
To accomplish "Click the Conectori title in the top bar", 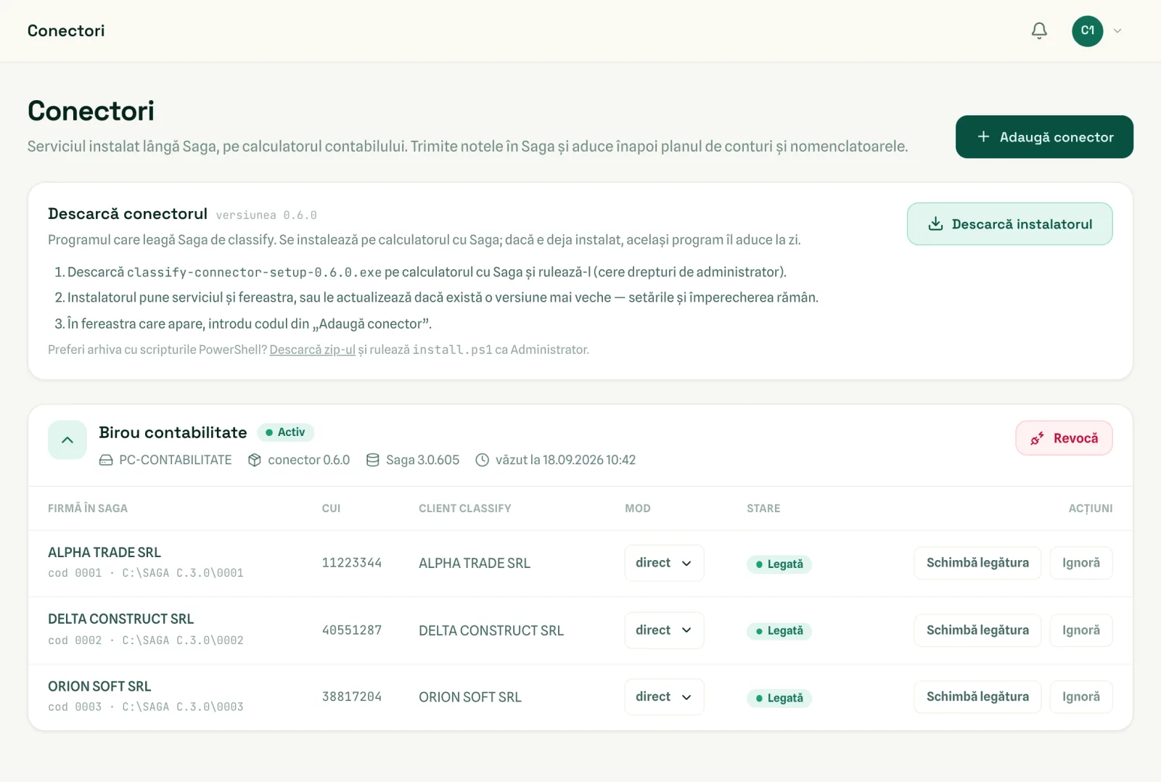I will (66, 30).
